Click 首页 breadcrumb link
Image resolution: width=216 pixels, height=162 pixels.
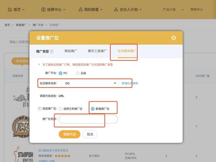point(7,25)
